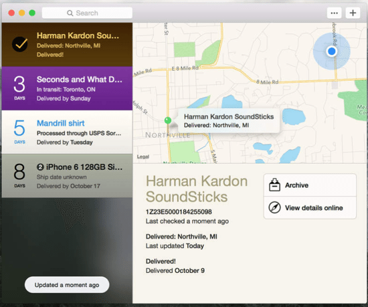The height and width of the screenshot is (307, 368).
Task: Click the Harman Kardon SoundSticks title
Action: point(197,189)
